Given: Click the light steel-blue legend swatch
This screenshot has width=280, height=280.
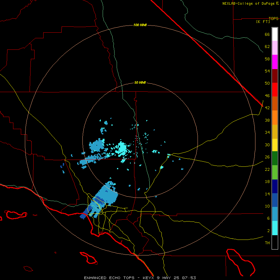Looking at the screenshot, I should coord(275,214).
